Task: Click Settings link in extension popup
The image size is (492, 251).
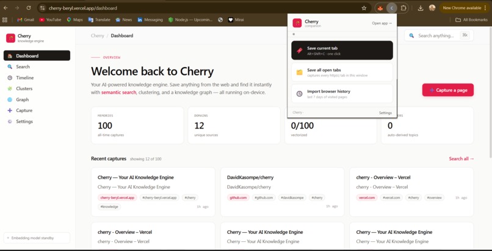Action: (385, 113)
